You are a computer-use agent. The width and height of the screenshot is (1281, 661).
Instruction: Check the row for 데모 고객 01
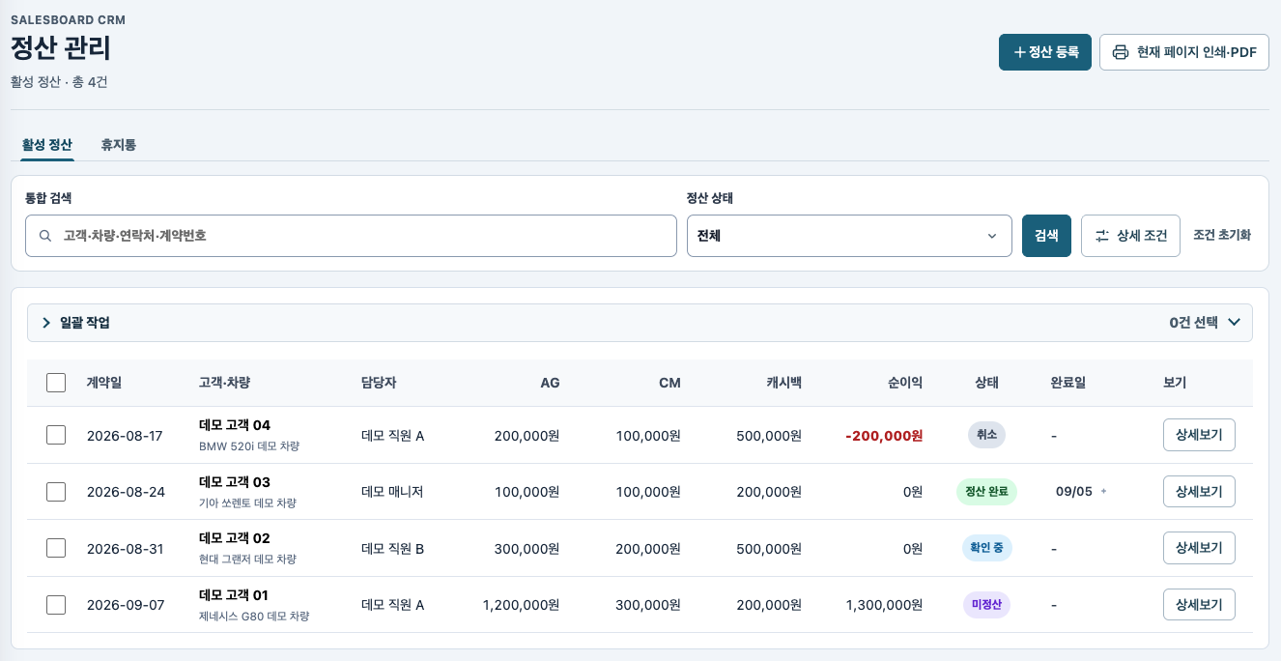(x=56, y=605)
